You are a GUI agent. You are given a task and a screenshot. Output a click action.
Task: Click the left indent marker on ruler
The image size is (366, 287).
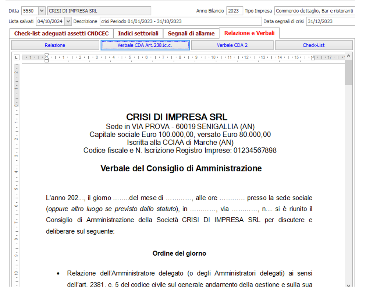47,57
